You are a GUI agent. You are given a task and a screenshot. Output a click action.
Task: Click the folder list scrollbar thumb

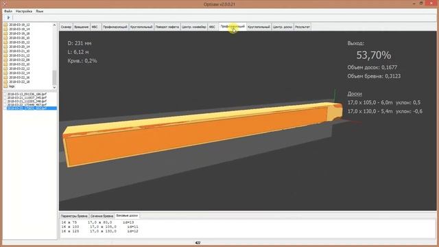point(54,78)
